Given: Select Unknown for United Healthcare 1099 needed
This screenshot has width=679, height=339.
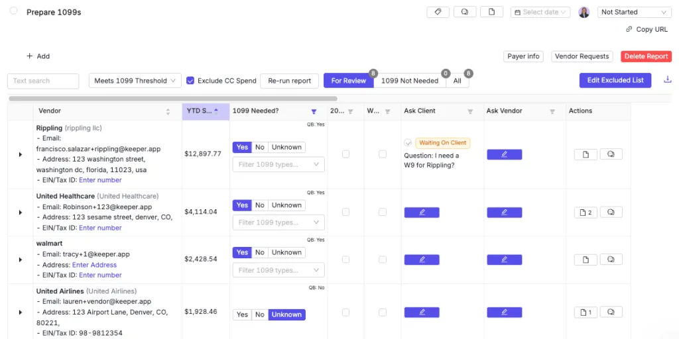Looking at the screenshot, I should (x=286, y=205).
